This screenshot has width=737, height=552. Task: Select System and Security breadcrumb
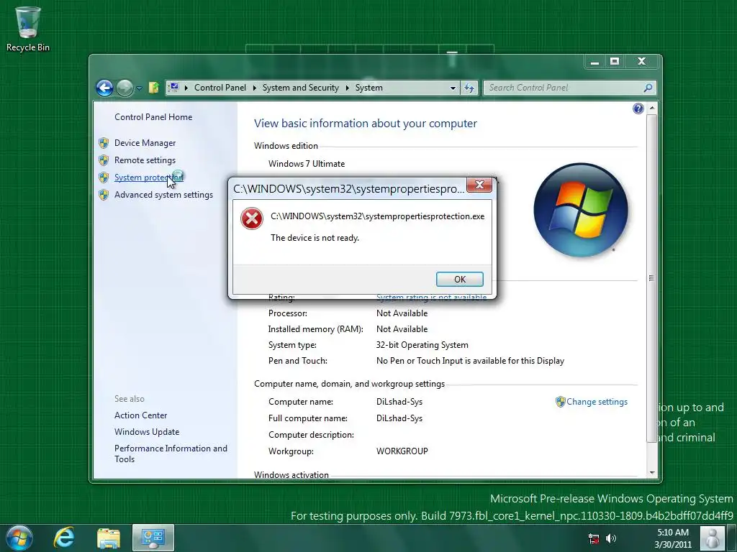300,88
